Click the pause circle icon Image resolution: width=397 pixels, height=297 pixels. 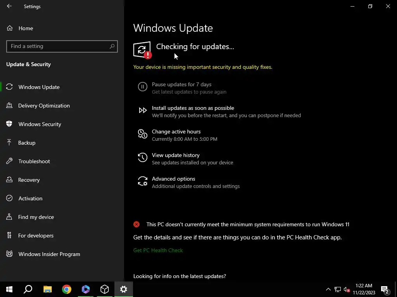(x=143, y=87)
